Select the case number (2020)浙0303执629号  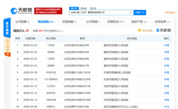(x=76, y=45)
